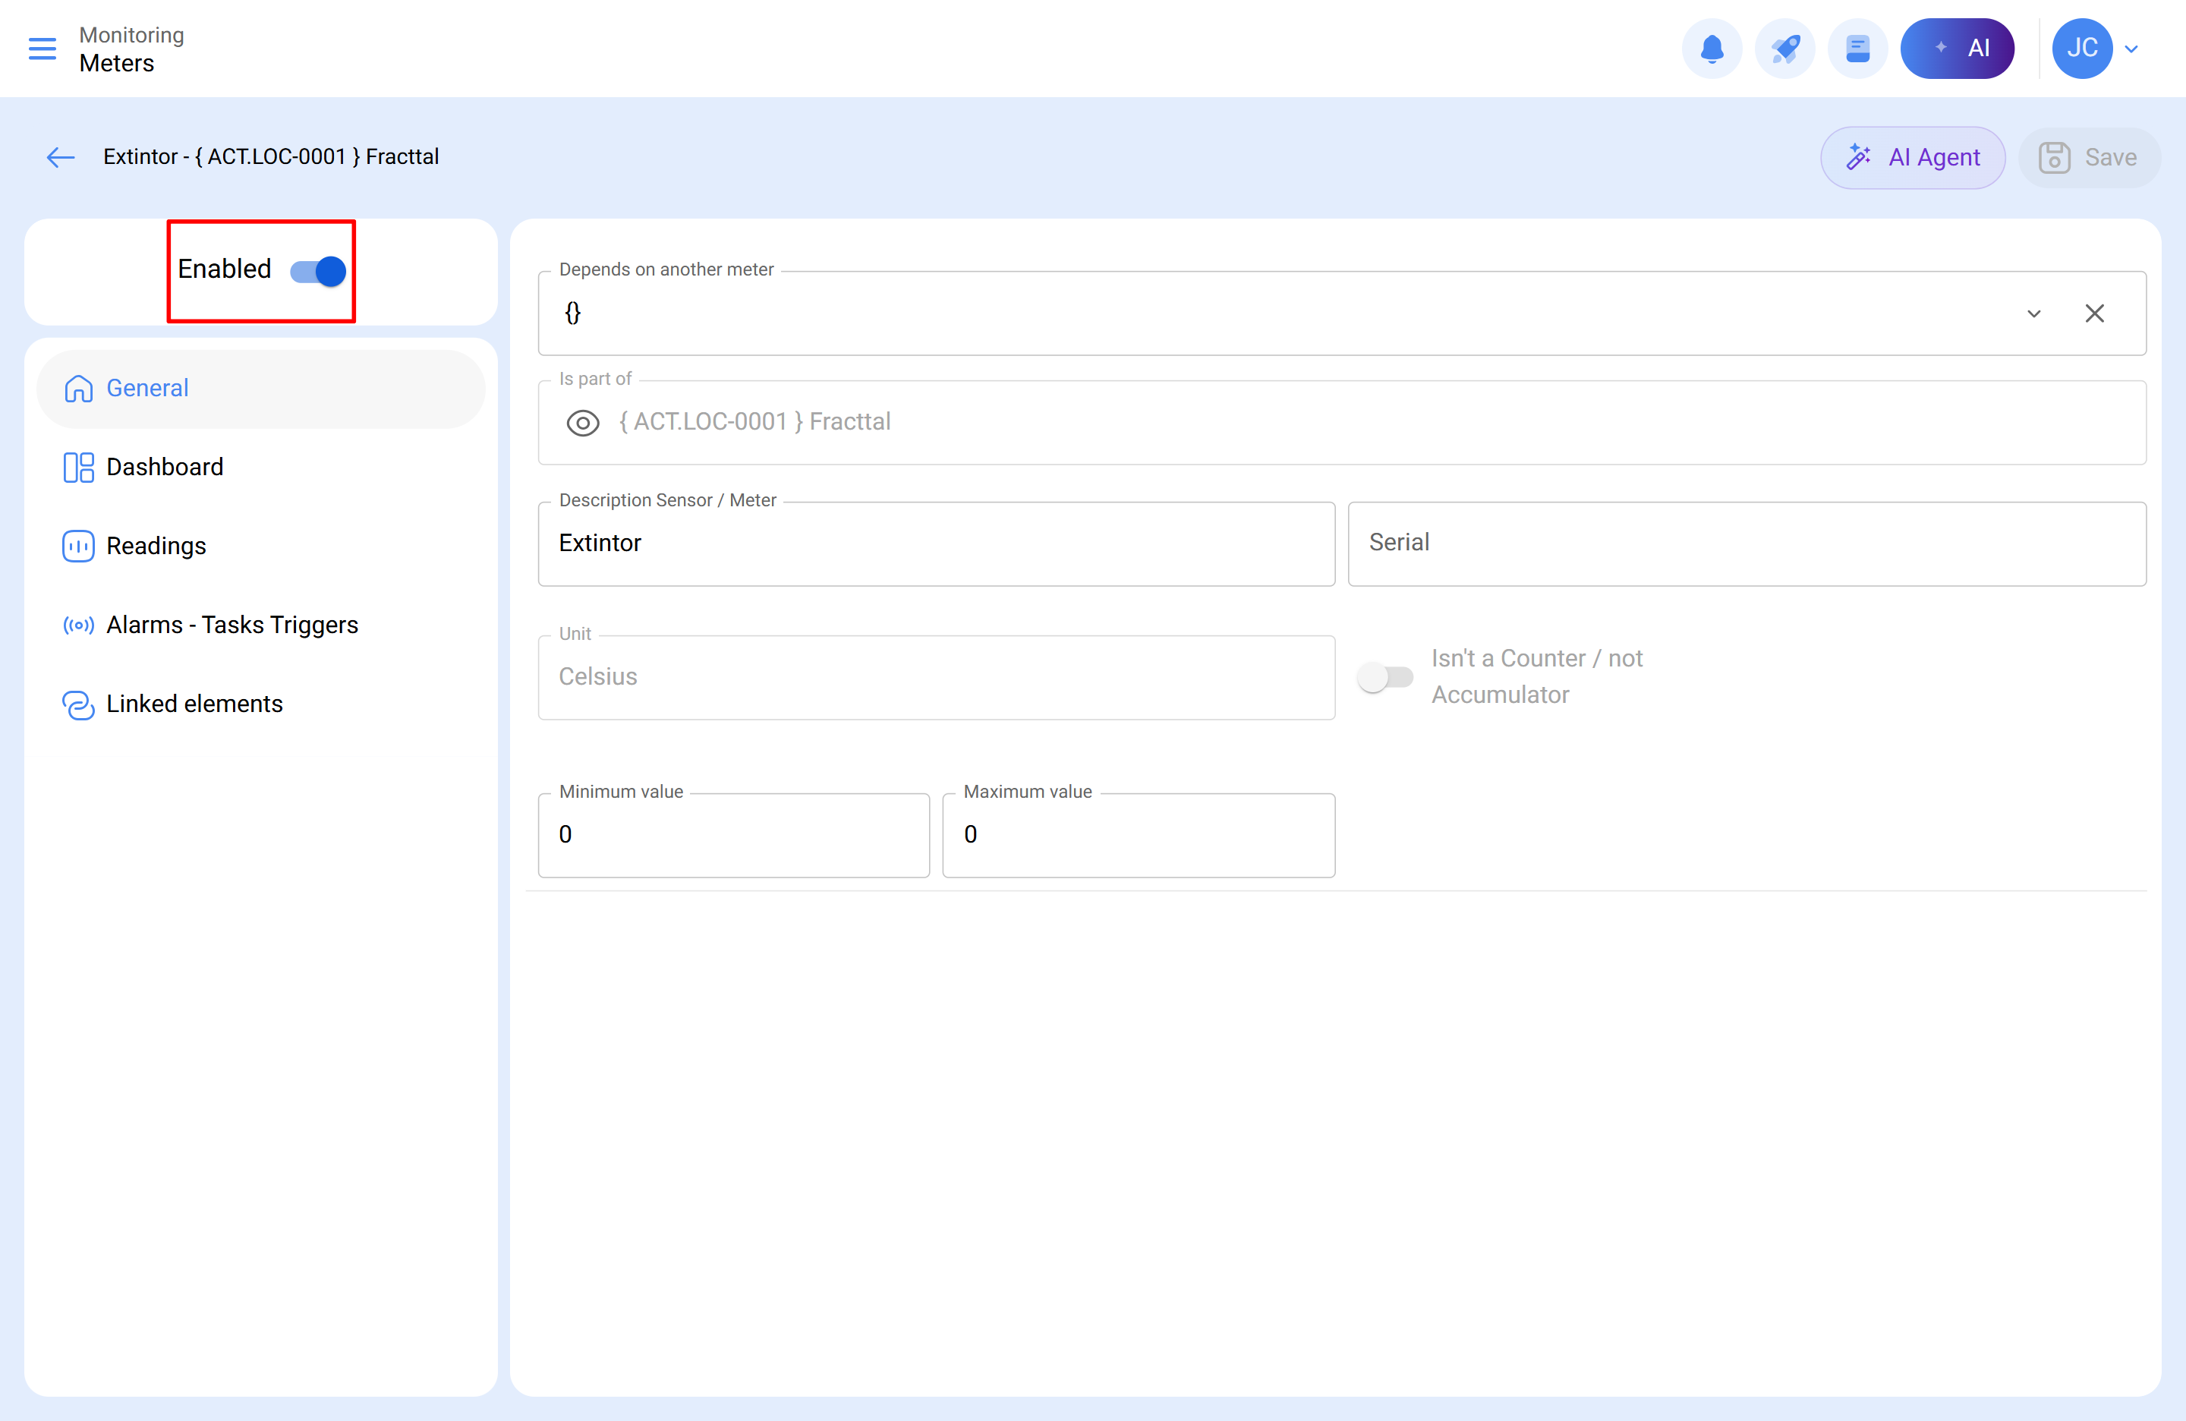The width and height of the screenshot is (2186, 1421).
Task: Click the Serial input field
Action: (x=1746, y=543)
